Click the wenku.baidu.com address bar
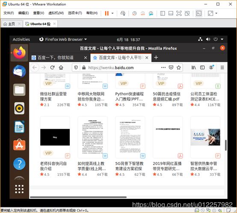This screenshot has height=213, width=237. [x=127, y=68]
